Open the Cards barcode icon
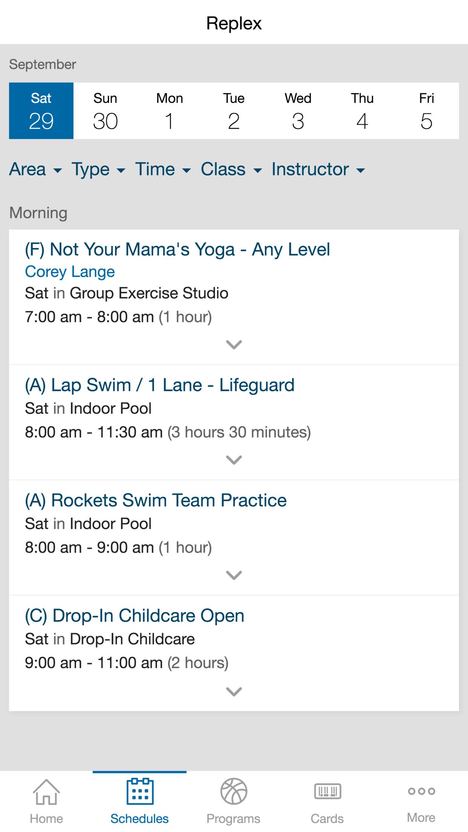The image size is (468, 832). 327,791
